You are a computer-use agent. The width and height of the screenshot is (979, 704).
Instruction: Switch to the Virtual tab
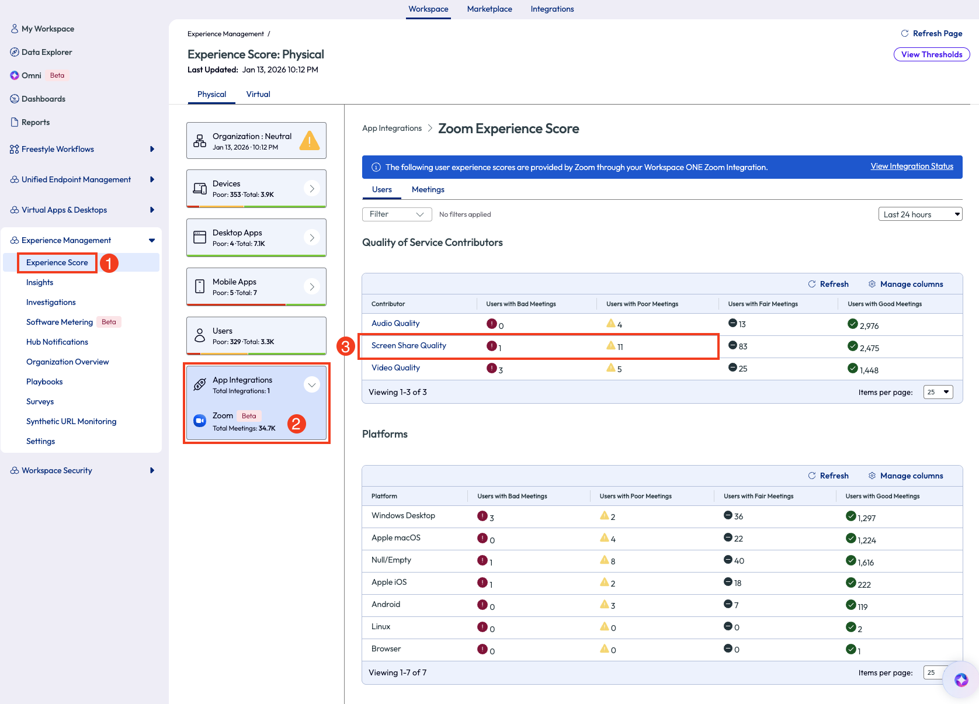point(258,94)
